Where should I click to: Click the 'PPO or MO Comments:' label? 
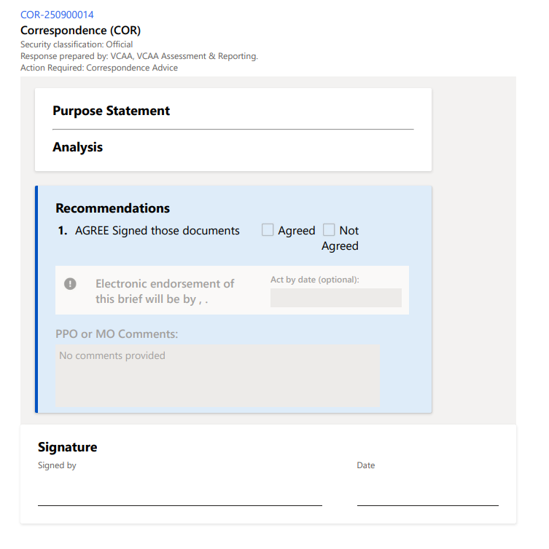tap(117, 334)
